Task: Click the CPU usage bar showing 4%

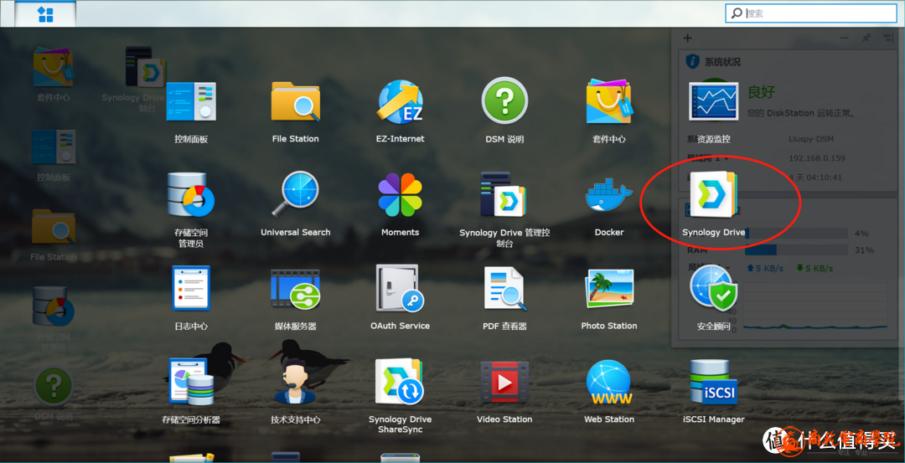Action: coord(797,233)
